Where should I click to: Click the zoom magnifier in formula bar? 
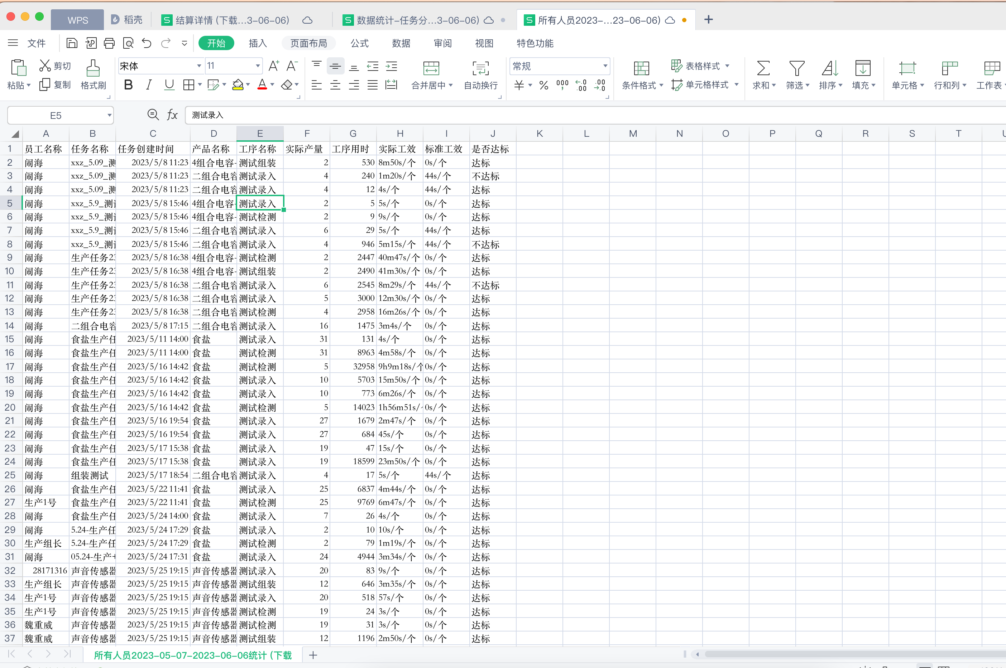[153, 115]
